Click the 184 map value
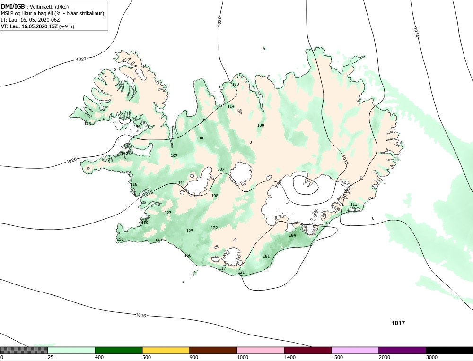 (x=292, y=235)
